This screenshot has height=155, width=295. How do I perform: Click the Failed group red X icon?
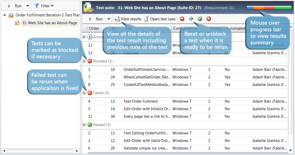(90, 93)
